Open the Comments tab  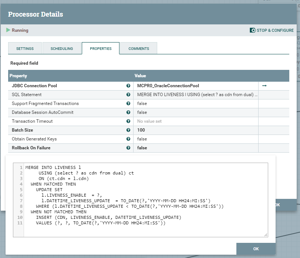pos(139,48)
